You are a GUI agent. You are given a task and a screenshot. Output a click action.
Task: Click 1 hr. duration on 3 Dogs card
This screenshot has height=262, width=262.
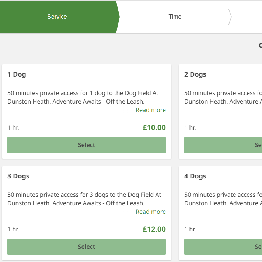(x=13, y=229)
